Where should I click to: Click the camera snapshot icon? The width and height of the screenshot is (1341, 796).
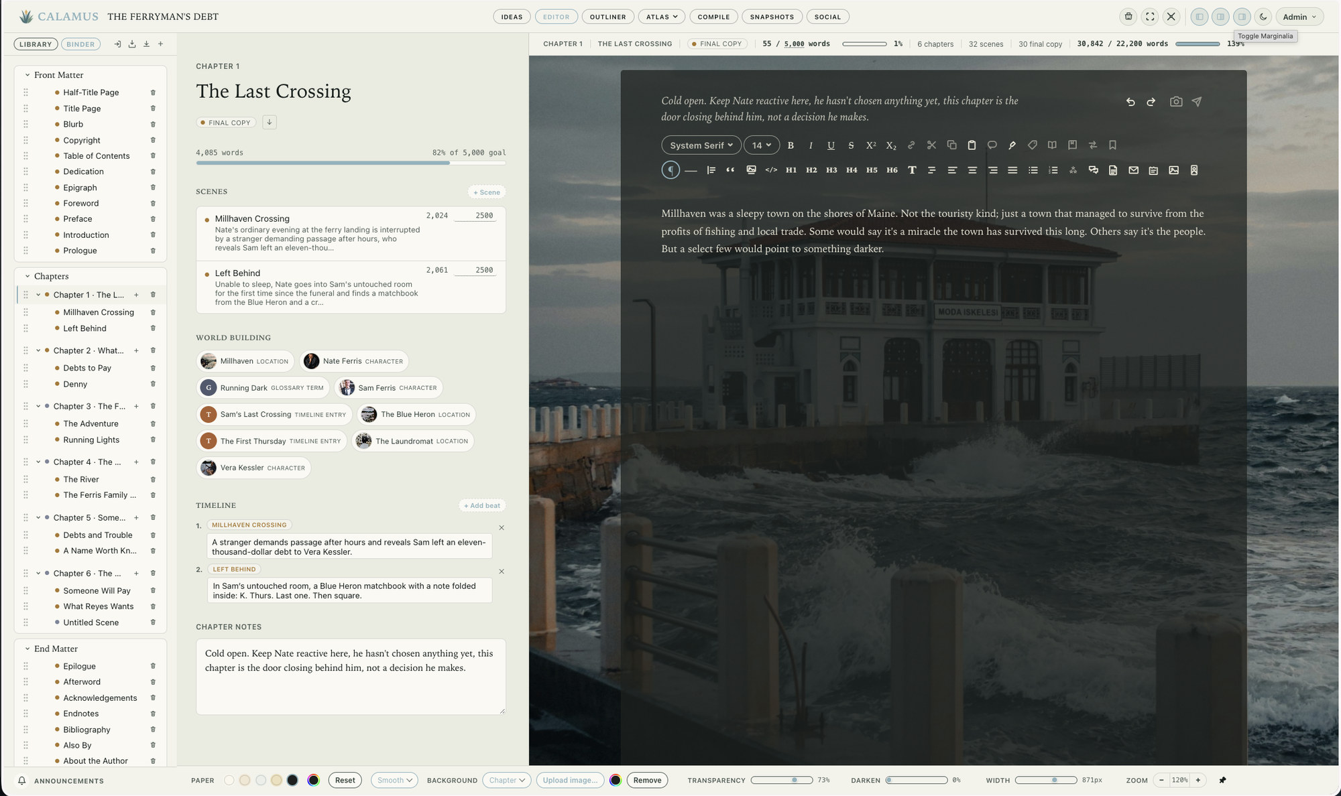point(1176,102)
